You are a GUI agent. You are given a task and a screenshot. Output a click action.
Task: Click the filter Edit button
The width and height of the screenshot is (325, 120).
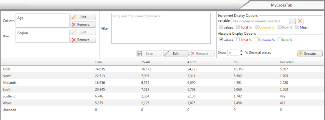tap(175, 54)
